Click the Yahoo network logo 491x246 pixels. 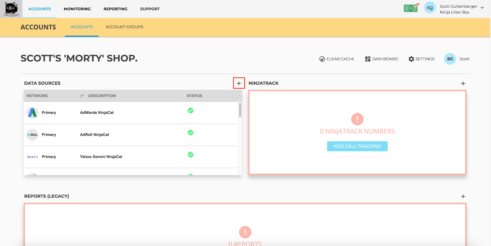point(32,157)
